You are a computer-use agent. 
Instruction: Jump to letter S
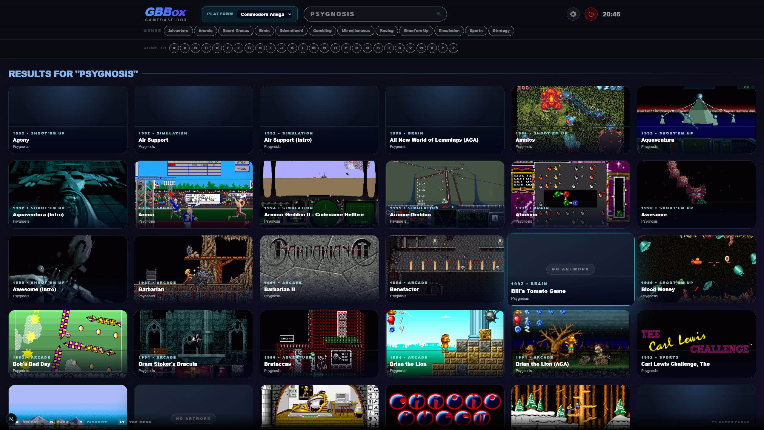(x=378, y=48)
